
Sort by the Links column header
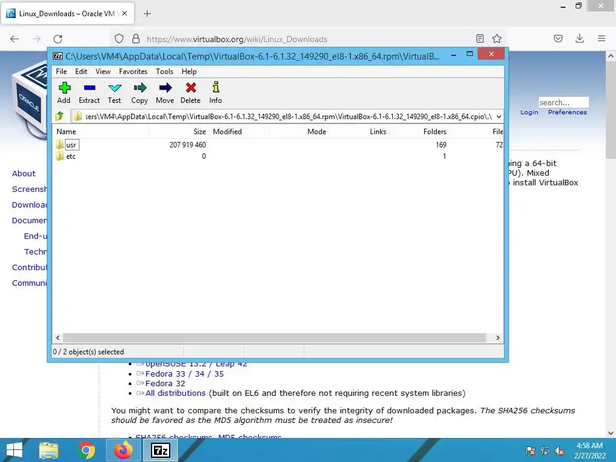pyautogui.click(x=359, y=132)
